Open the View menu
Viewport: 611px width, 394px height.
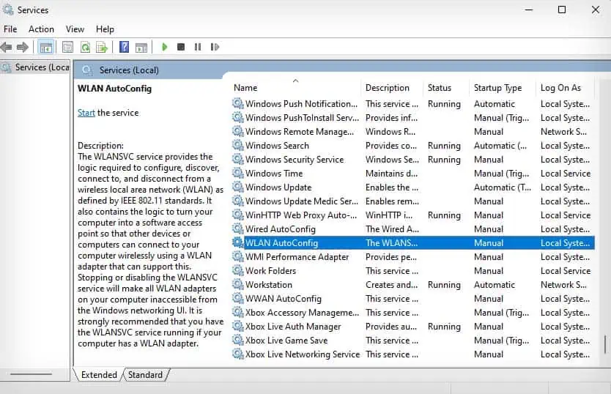[x=75, y=29]
